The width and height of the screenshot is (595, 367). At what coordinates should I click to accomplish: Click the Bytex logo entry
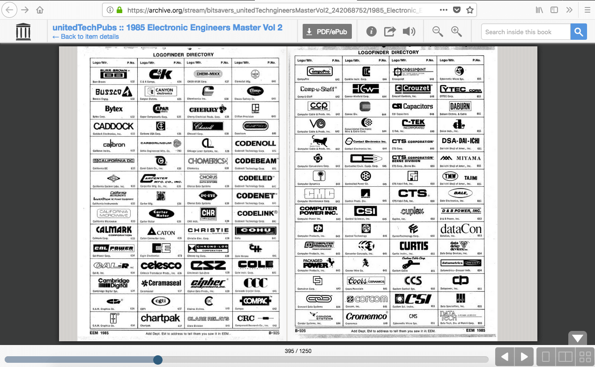pyautogui.click(x=114, y=111)
